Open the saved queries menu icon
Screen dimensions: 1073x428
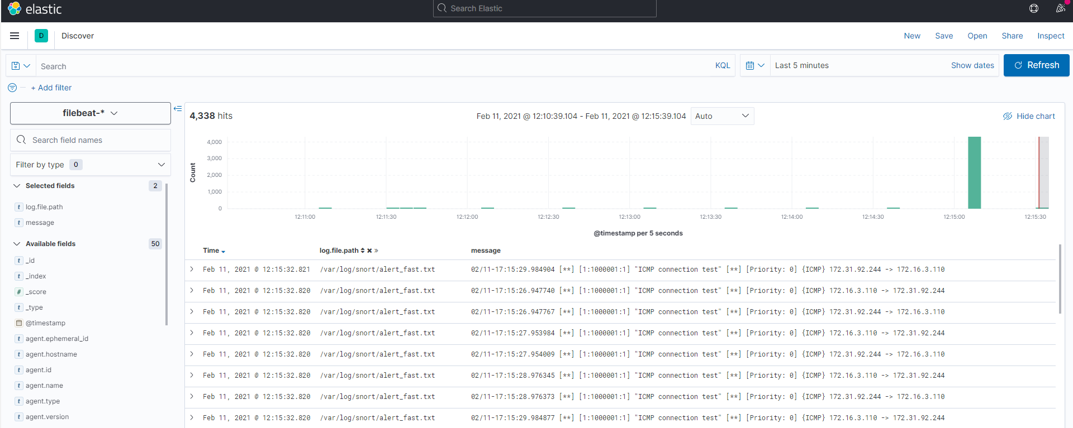(21, 66)
